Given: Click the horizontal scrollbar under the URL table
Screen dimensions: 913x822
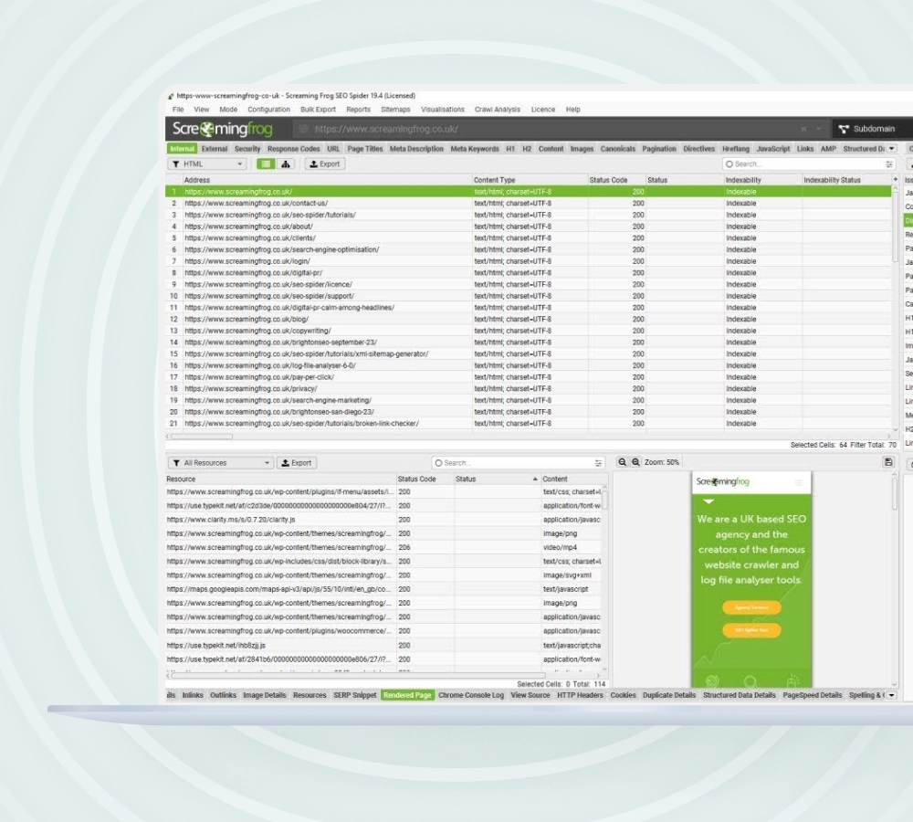Looking at the screenshot, I should tap(202, 437).
